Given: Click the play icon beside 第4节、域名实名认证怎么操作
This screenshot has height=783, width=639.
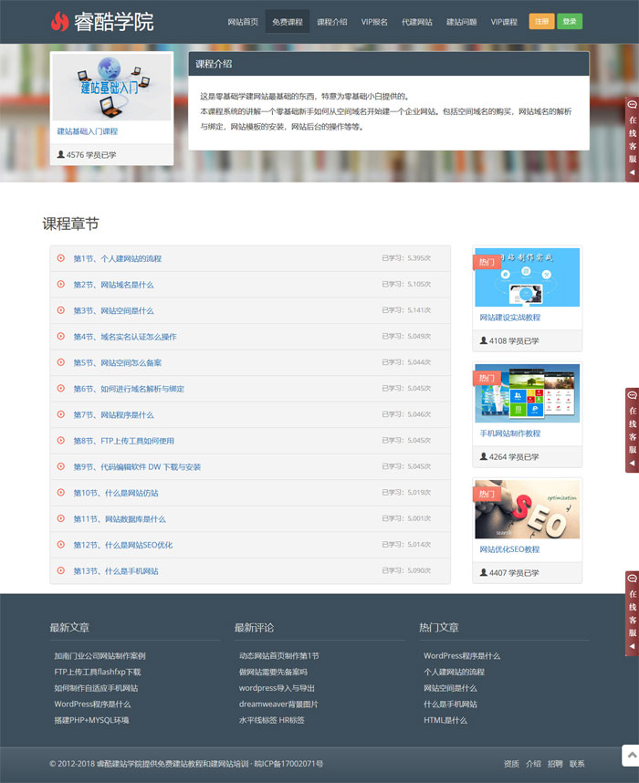Looking at the screenshot, I should [x=61, y=336].
